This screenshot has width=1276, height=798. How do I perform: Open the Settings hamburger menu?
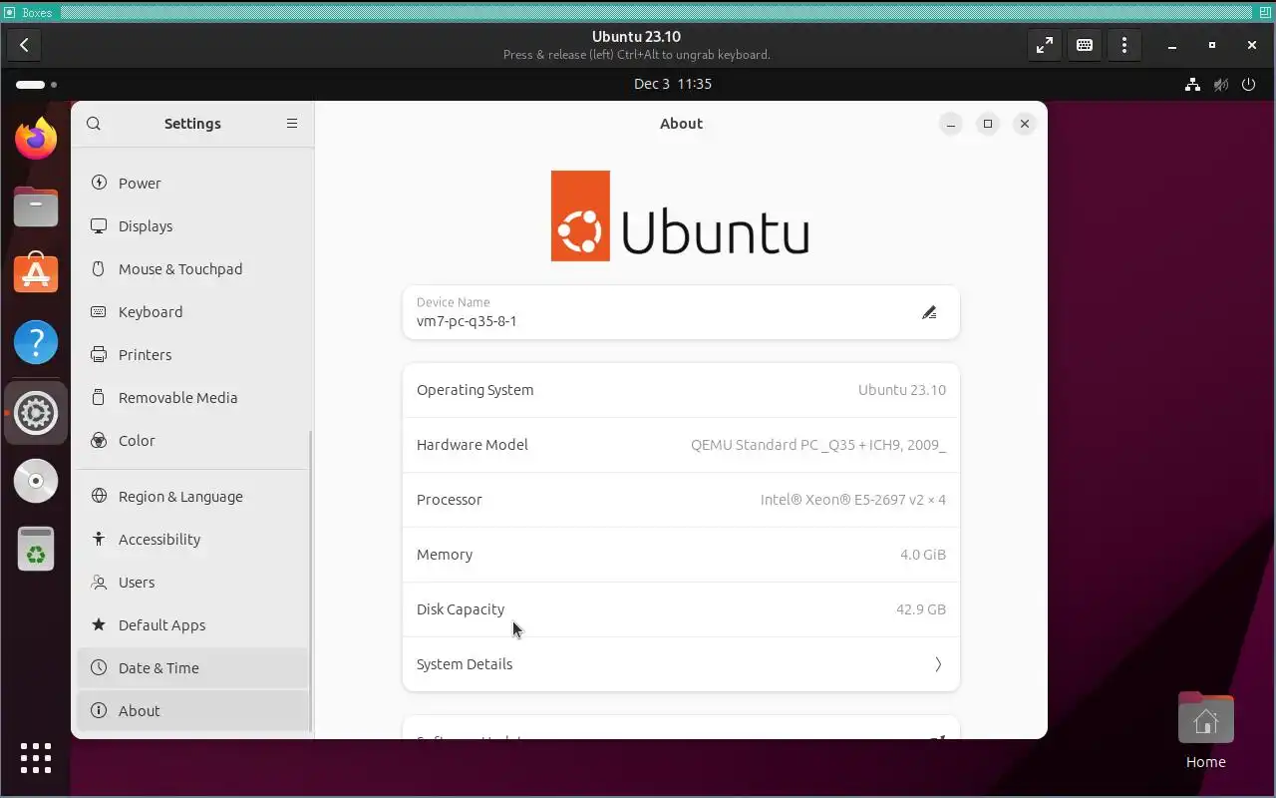292,124
